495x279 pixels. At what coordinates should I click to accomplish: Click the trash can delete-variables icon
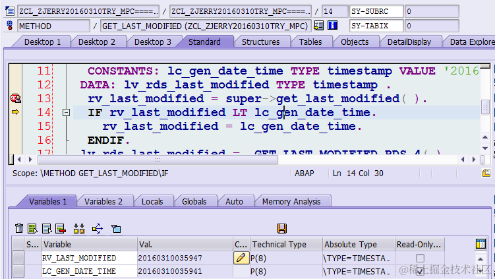19,228
